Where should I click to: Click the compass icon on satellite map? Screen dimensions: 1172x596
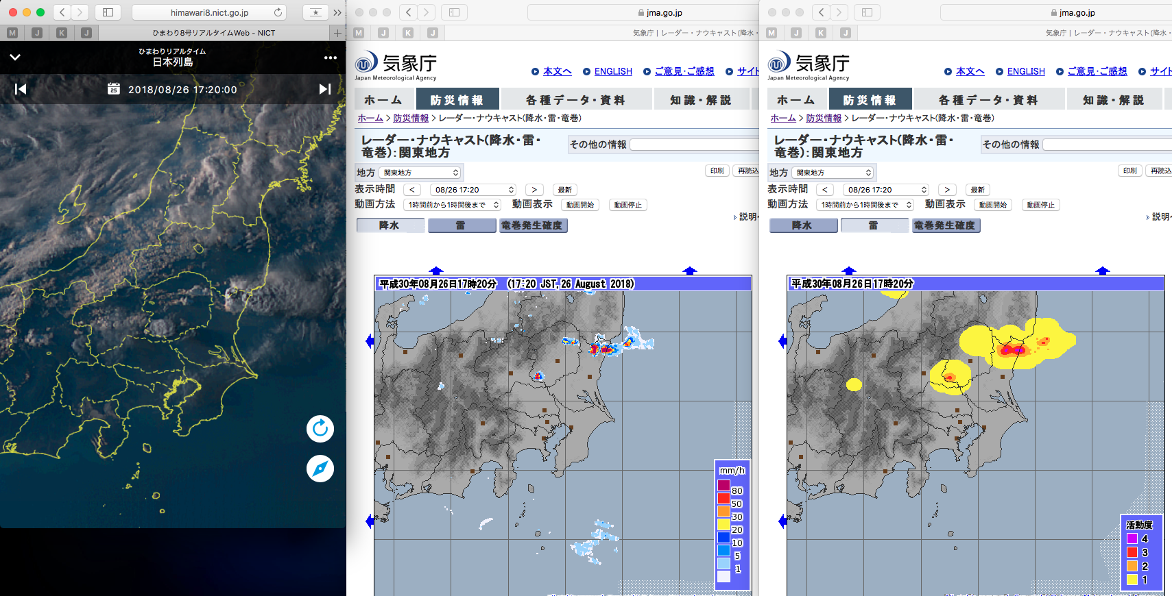point(320,469)
